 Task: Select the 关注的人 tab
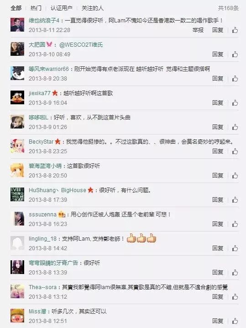point(92,8)
